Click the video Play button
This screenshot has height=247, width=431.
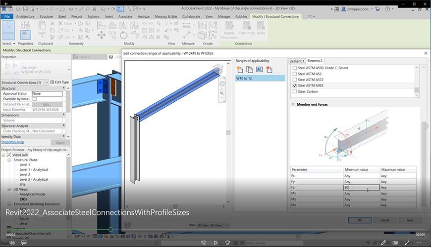coord(215,243)
